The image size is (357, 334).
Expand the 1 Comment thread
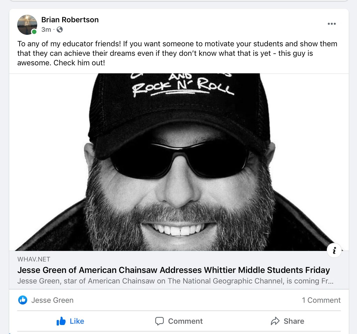[x=321, y=300]
